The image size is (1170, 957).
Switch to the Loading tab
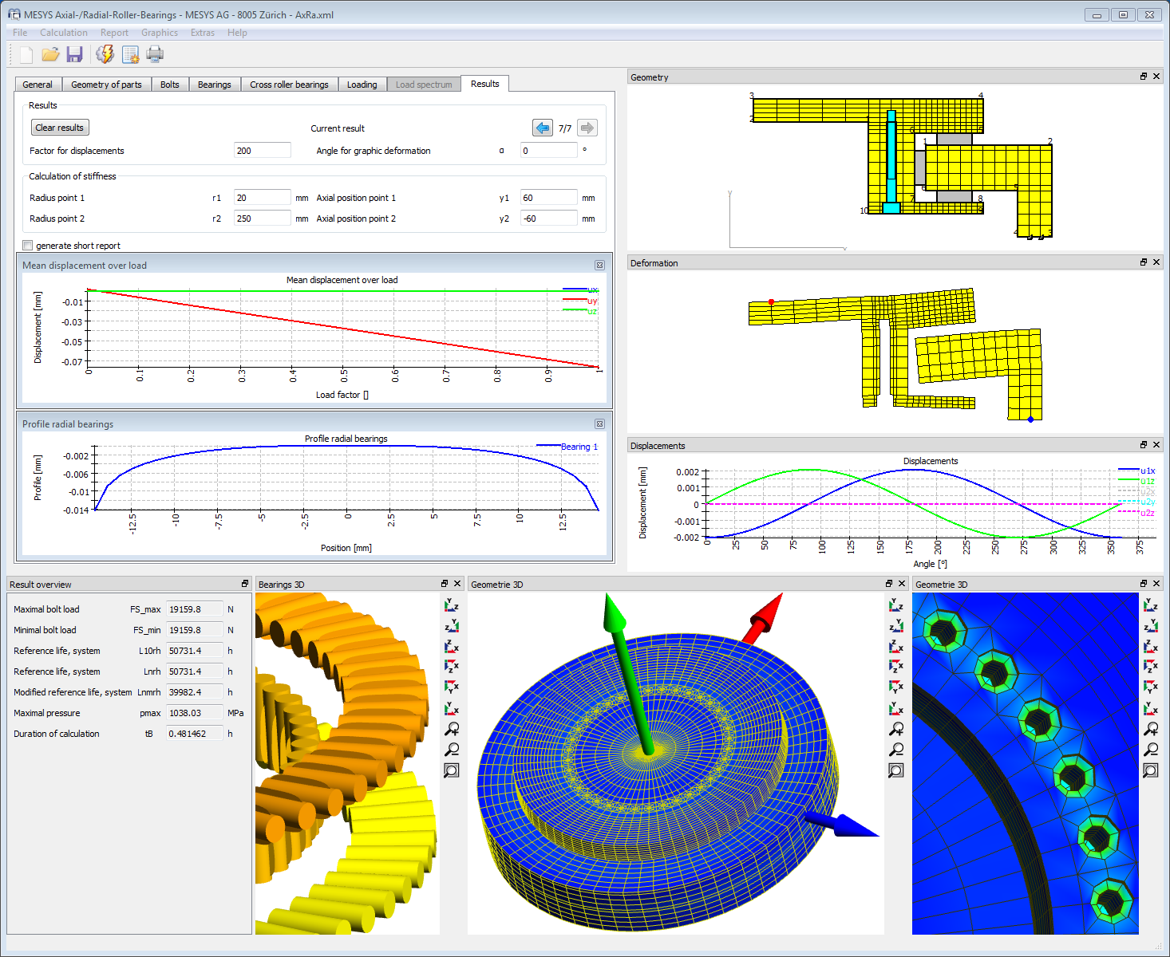click(362, 85)
